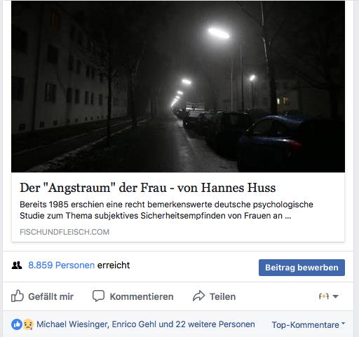Click the Beitrag bewerben button
This screenshot has width=359, height=337.
[302, 268]
